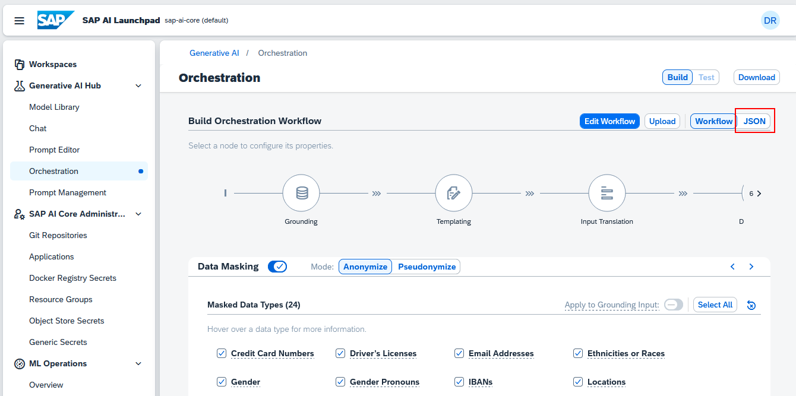Viewport: 796px width, 396px height.
Task: Collapse the ML Operations section
Action: (138, 363)
